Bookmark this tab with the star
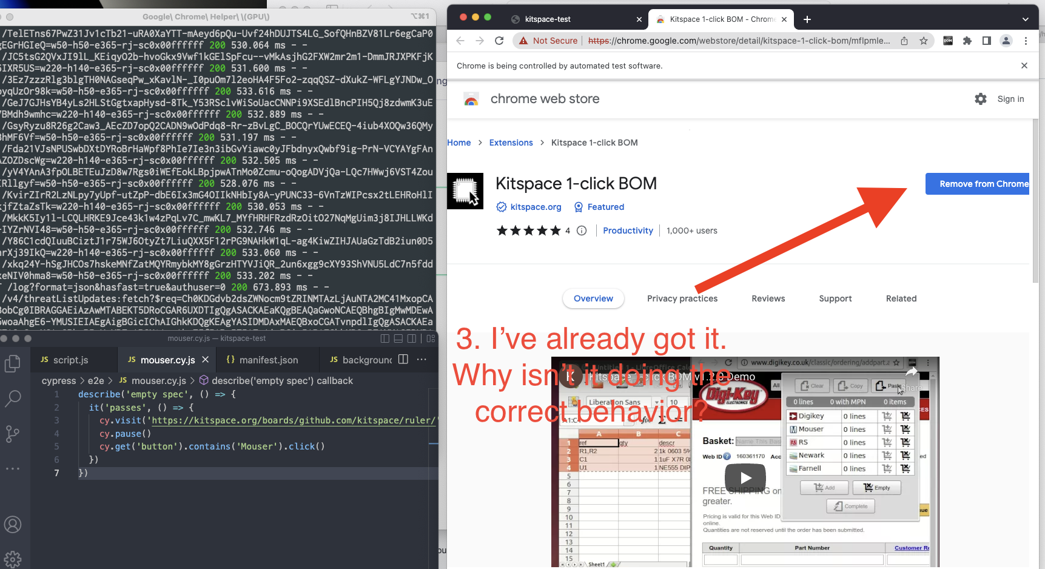This screenshot has width=1045, height=569. [924, 41]
